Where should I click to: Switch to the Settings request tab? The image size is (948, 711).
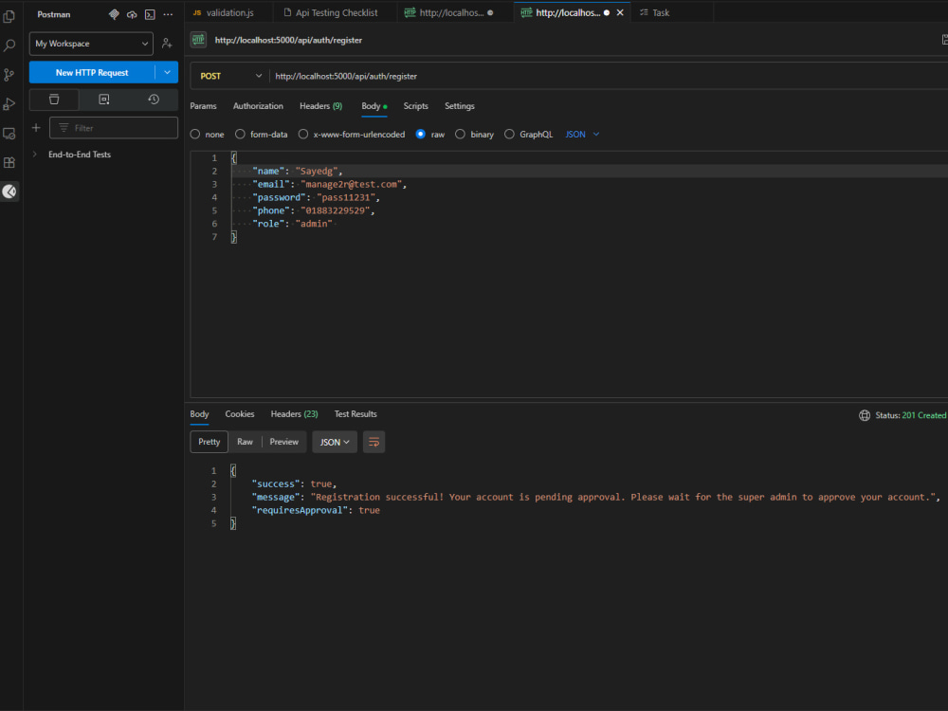460,106
